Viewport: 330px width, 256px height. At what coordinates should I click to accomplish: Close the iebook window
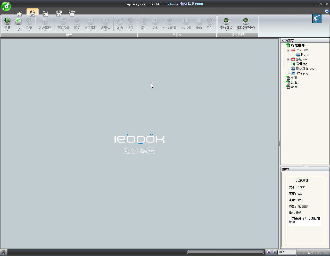[327, 4]
